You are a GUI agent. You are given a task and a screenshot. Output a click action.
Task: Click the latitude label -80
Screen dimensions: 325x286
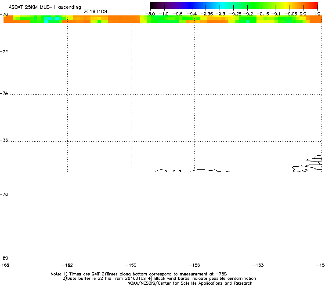pos(4,258)
